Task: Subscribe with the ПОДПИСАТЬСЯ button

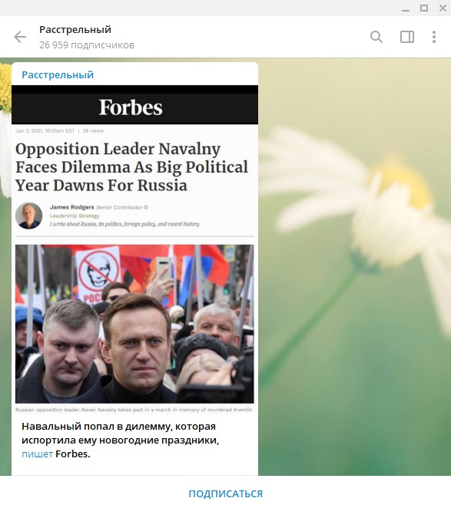Action: [x=226, y=493]
